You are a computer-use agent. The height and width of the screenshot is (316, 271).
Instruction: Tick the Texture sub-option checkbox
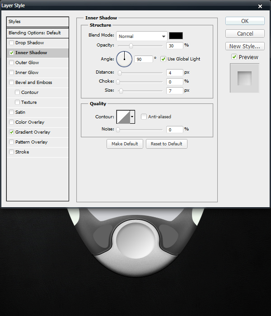17,102
